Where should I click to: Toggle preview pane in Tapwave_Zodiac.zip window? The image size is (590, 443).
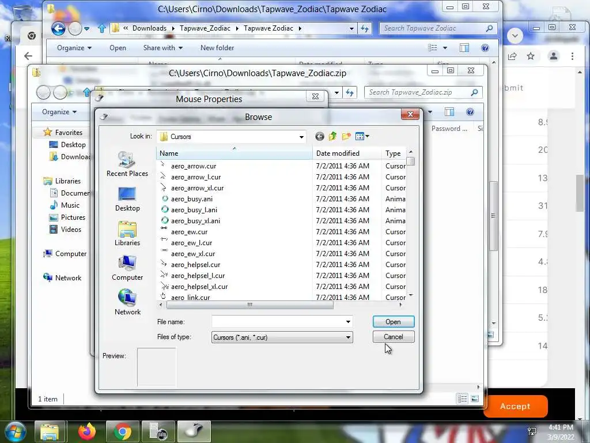coord(449,112)
